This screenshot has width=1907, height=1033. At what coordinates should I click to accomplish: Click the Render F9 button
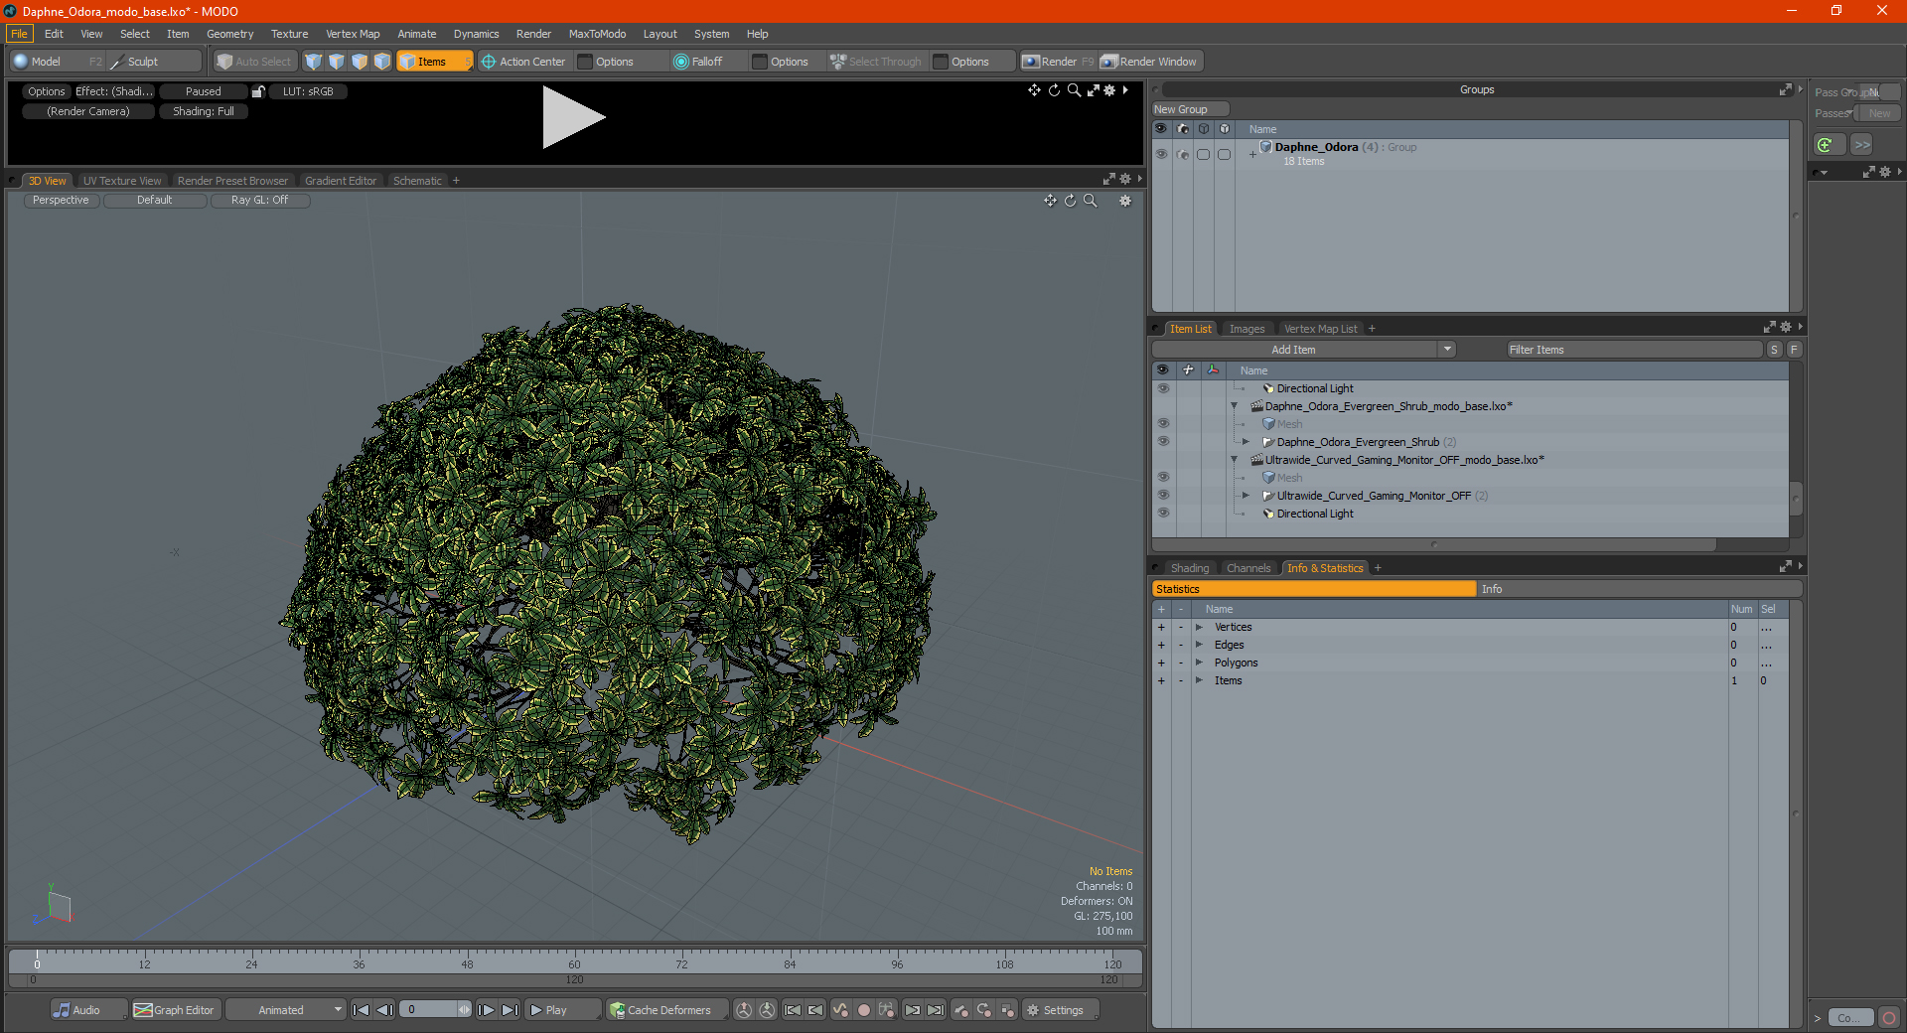point(1058,62)
